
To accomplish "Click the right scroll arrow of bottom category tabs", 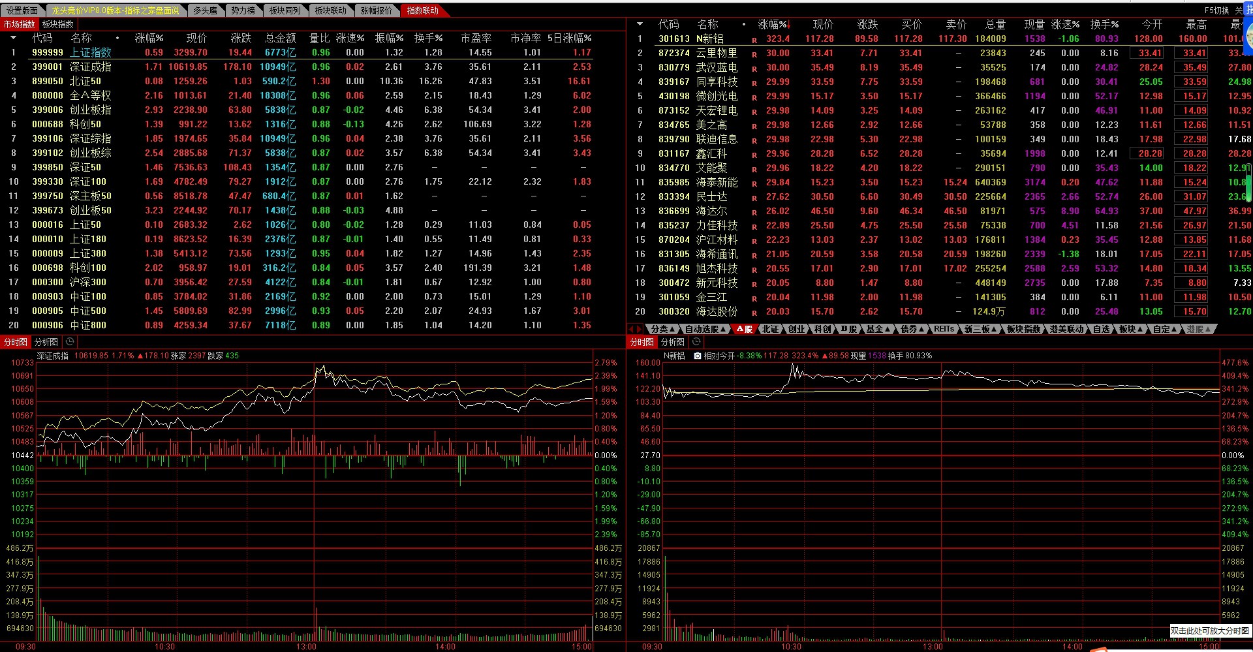I will pyautogui.click(x=639, y=329).
